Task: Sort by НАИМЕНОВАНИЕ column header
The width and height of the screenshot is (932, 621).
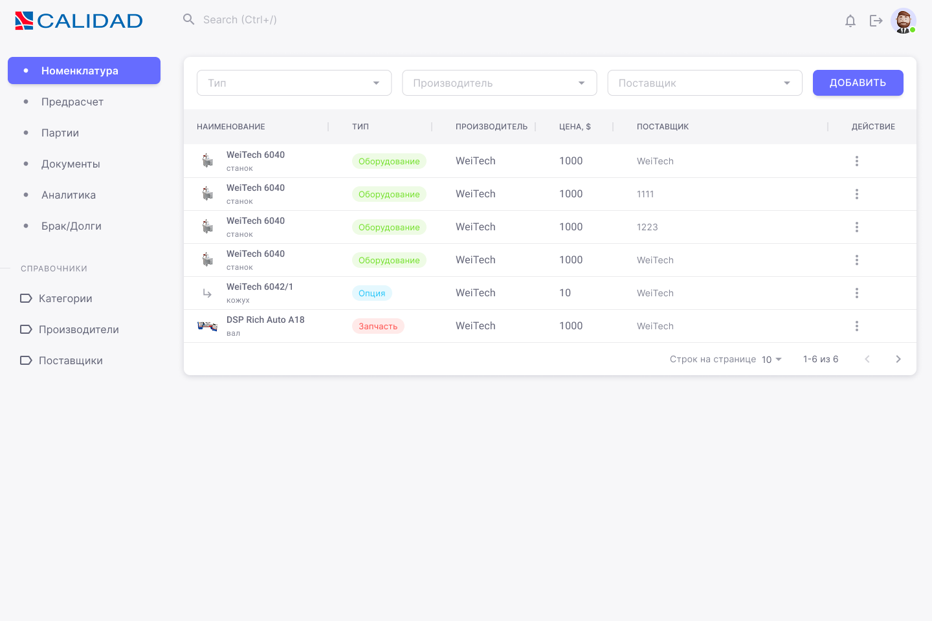Action: click(x=231, y=127)
